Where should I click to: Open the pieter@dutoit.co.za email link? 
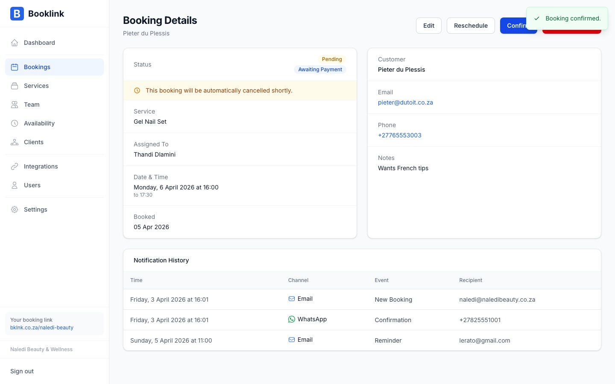coord(405,102)
